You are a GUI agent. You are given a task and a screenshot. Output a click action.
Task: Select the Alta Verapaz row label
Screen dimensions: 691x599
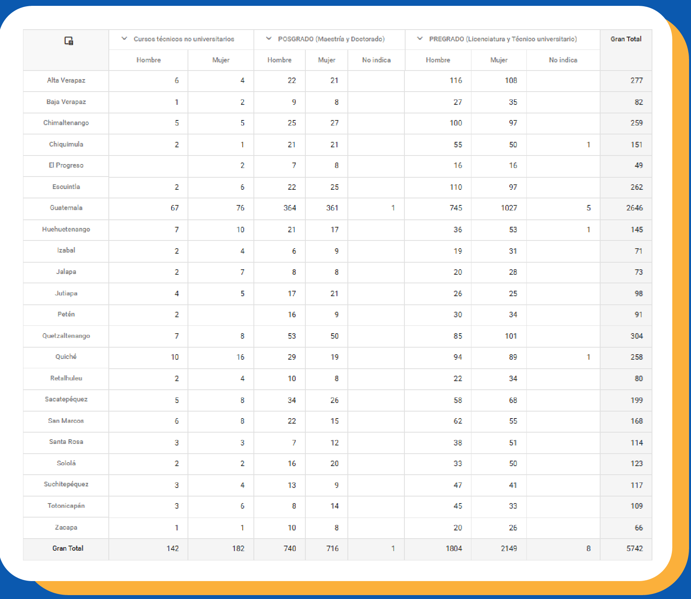[66, 80]
